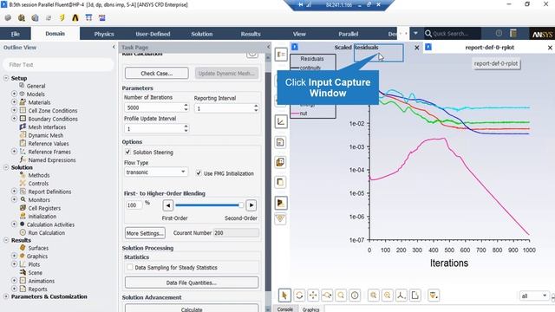Open the File ribbon tab
555x312 pixels.
[x=16, y=34]
